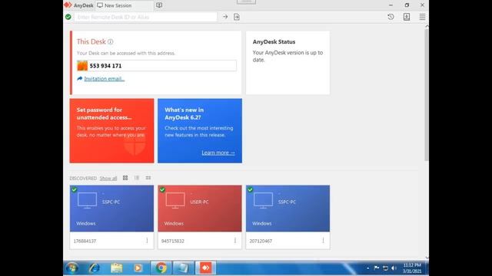Open Windows Media Player from taskbar

(x=138, y=268)
